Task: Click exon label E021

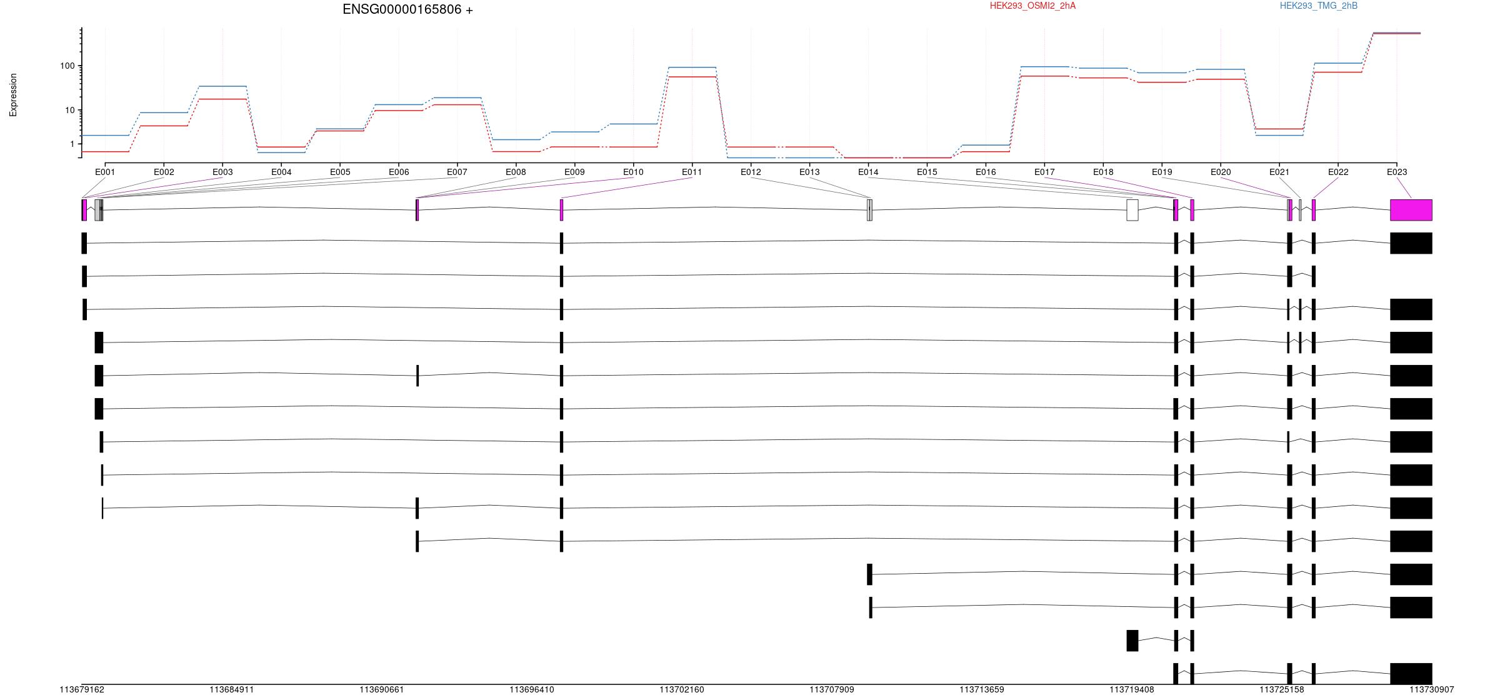Action: click(x=1279, y=172)
